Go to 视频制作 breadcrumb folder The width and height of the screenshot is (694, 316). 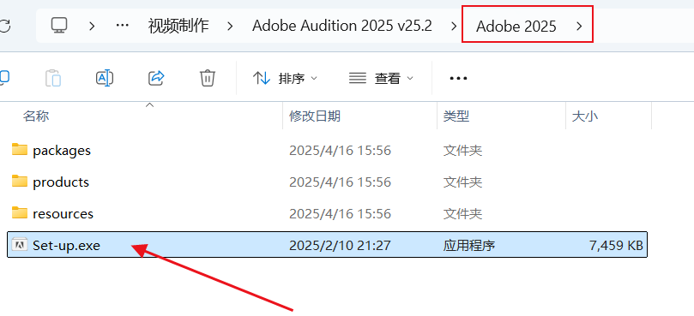coord(178,26)
